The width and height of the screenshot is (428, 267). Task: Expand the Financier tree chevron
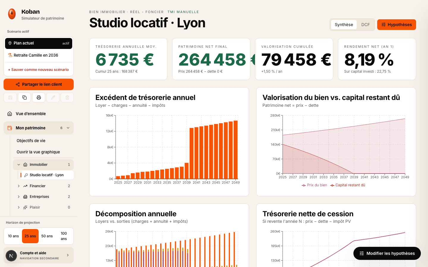coord(19,186)
